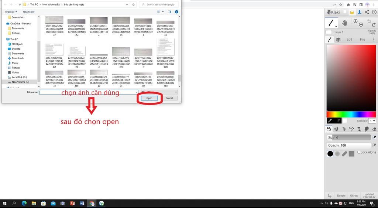Click the Kleki logo
The height and width of the screenshot is (208, 378).
tap(333, 12)
